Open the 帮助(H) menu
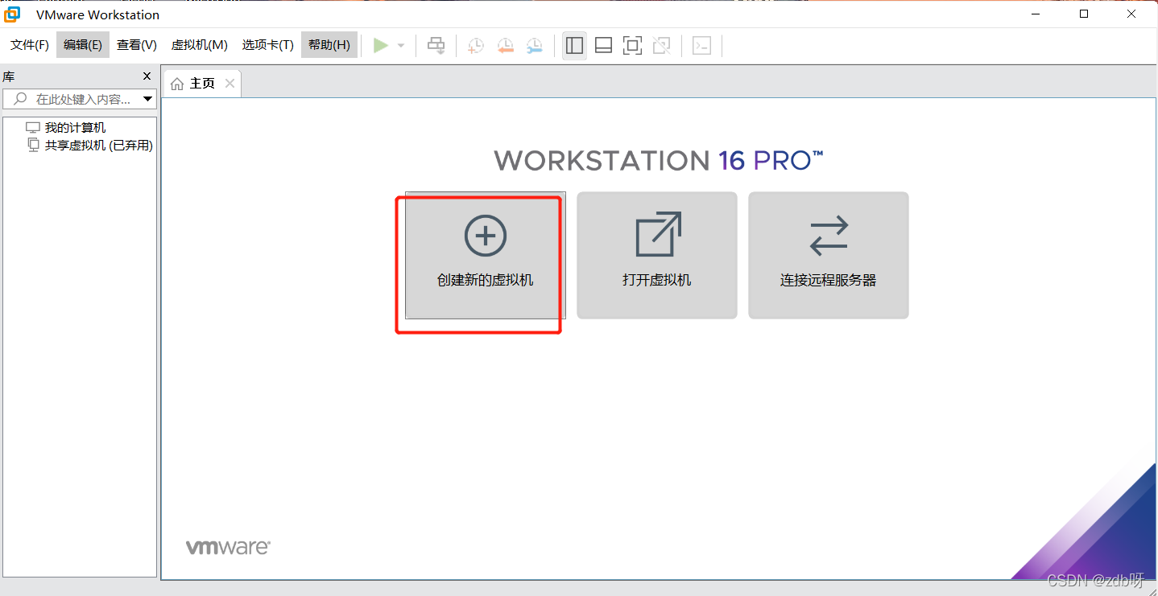 point(329,45)
